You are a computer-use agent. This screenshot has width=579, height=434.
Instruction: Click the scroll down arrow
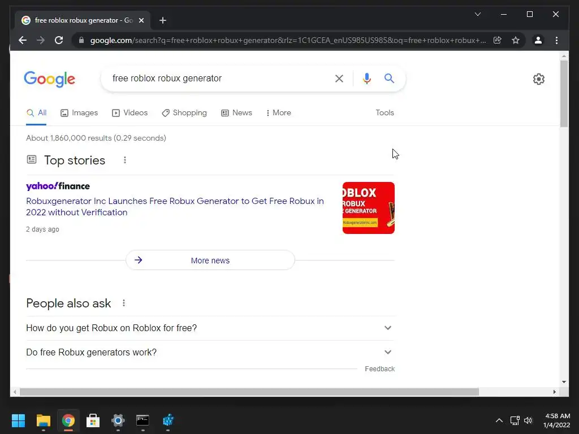(564, 382)
